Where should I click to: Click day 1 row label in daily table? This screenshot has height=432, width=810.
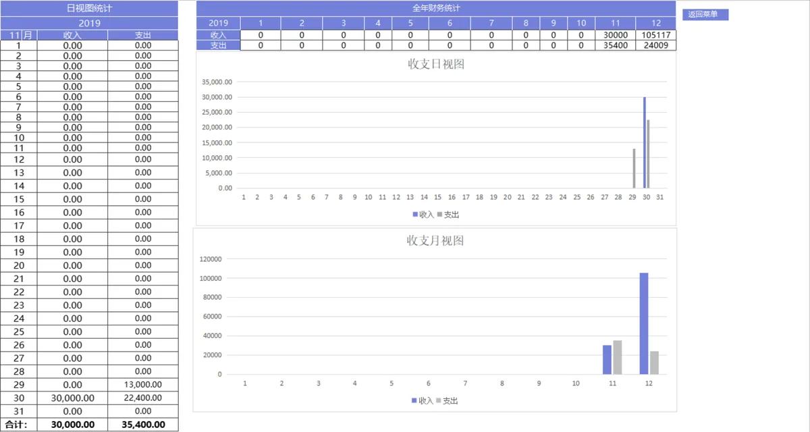click(19, 46)
